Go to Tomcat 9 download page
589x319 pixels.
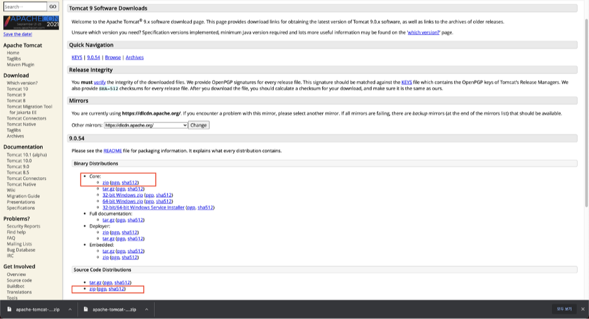16,95
